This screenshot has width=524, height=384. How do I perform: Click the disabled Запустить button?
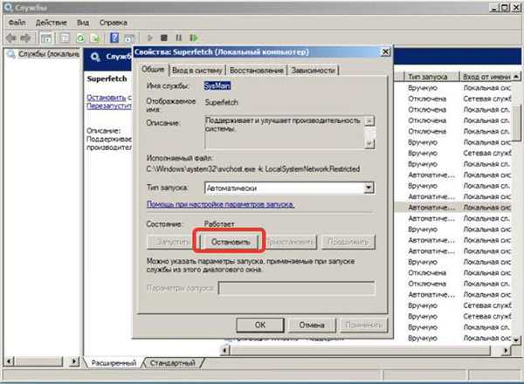coord(172,242)
